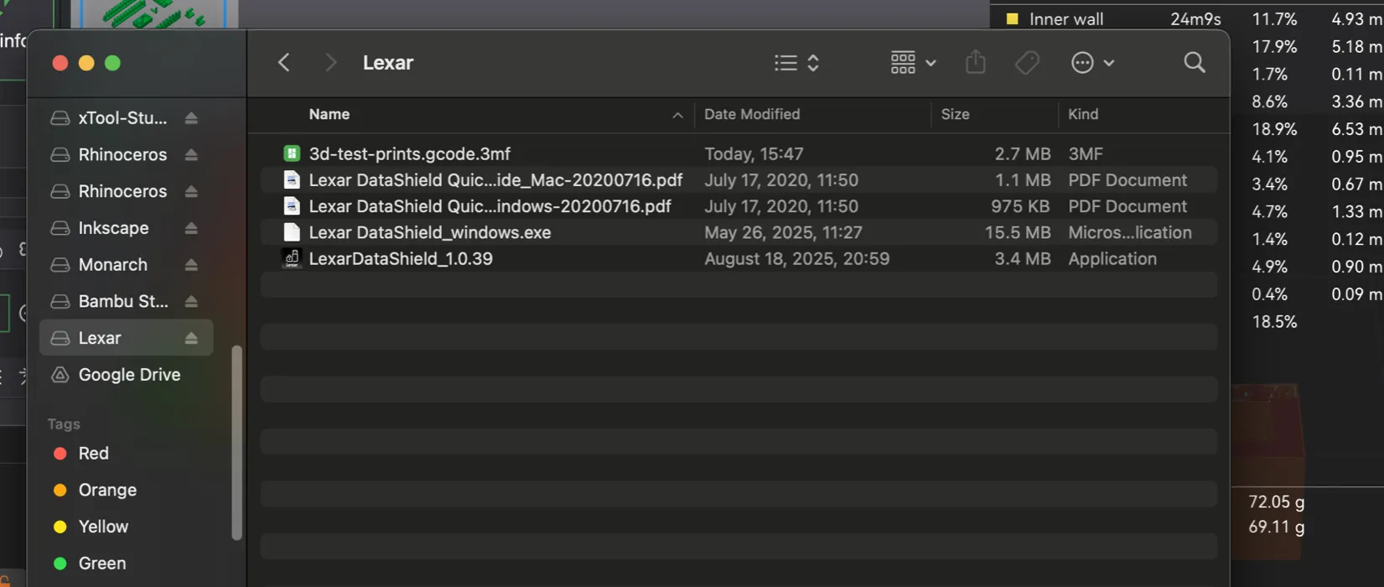Click the Tags section header
Image resolution: width=1384 pixels, height=587 pixels.
point(64,424)
